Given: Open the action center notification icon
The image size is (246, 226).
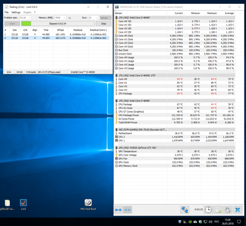Looking at the screenshot, I should tap(239, 222).
